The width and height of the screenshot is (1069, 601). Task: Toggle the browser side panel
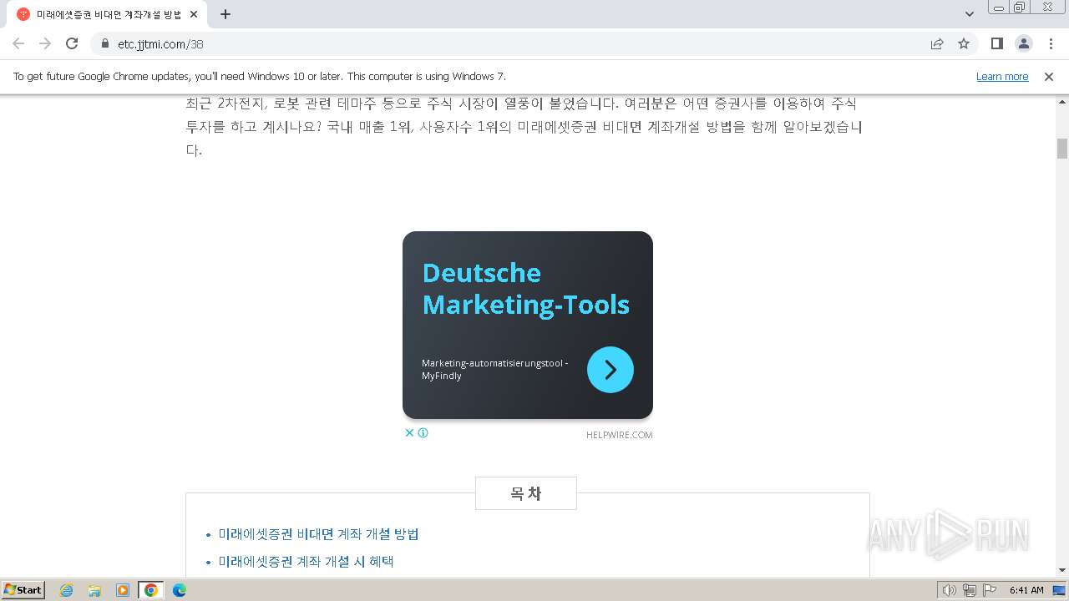click(x=997, y=43)
